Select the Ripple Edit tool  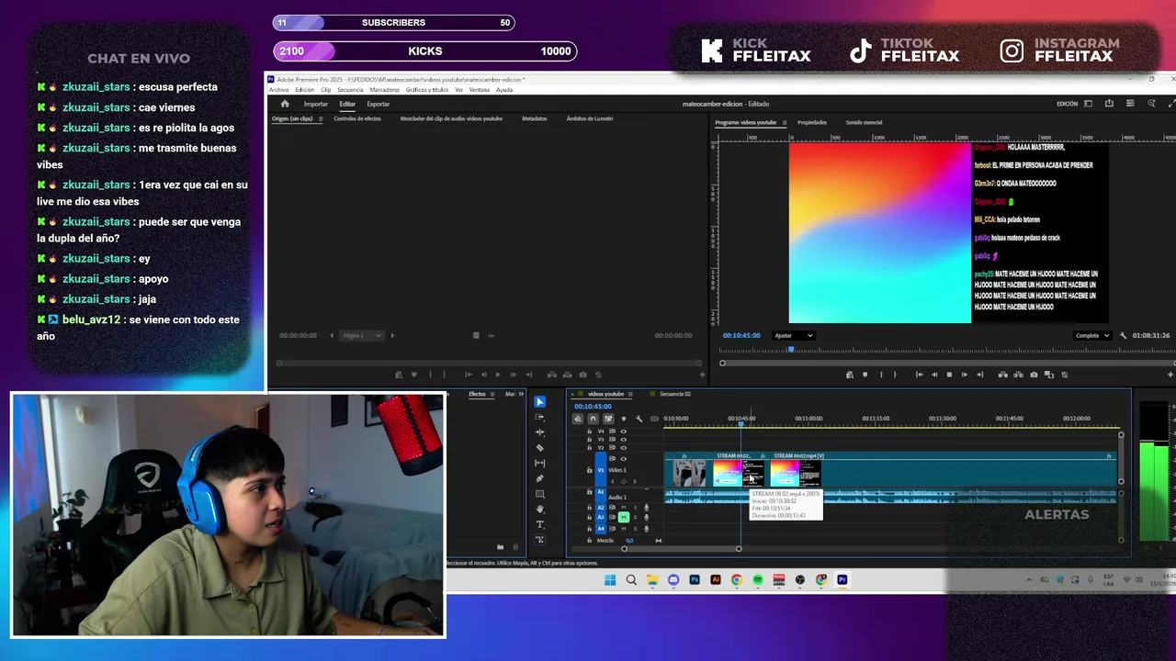tap(540, 432)
